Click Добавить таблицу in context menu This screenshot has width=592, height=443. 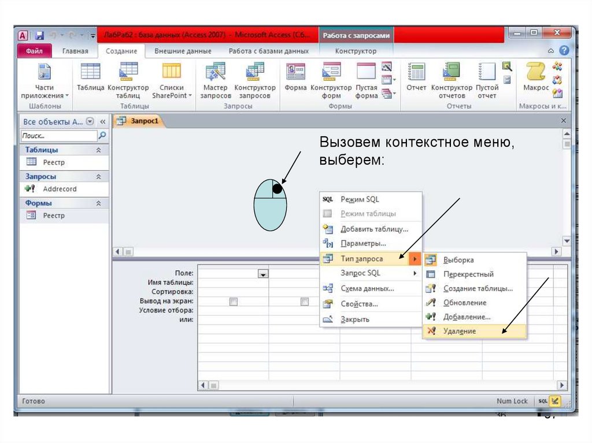pyautogui.click(x=374, y=229)
